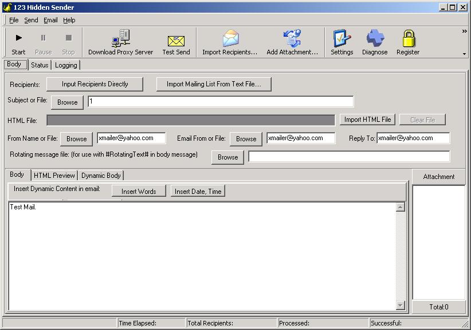Click the Rotating message file field

(x=349, y=157)
